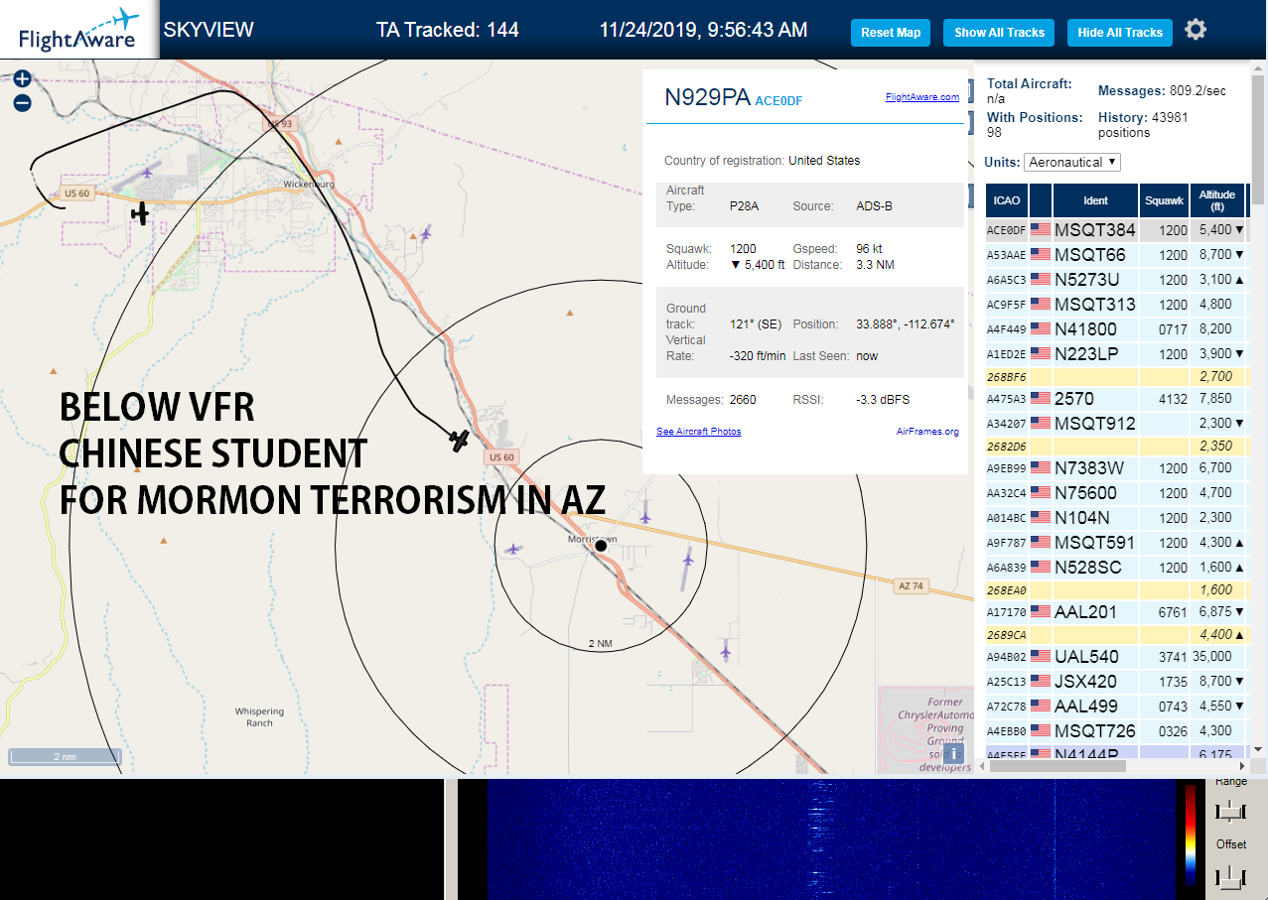The image size is (1268, 900).
Task: Click the aircraft table vertical scrollbar down arrow
Action: point(1258,749)
